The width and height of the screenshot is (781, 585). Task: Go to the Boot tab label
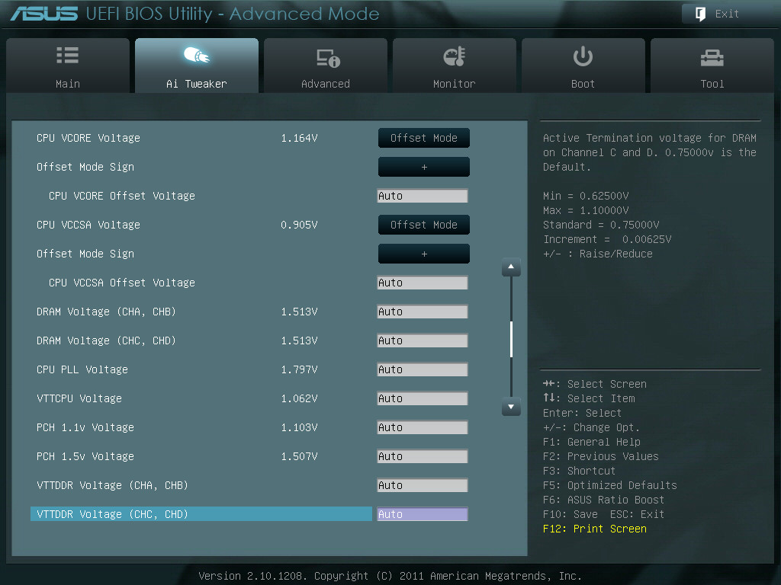point(583,84)
